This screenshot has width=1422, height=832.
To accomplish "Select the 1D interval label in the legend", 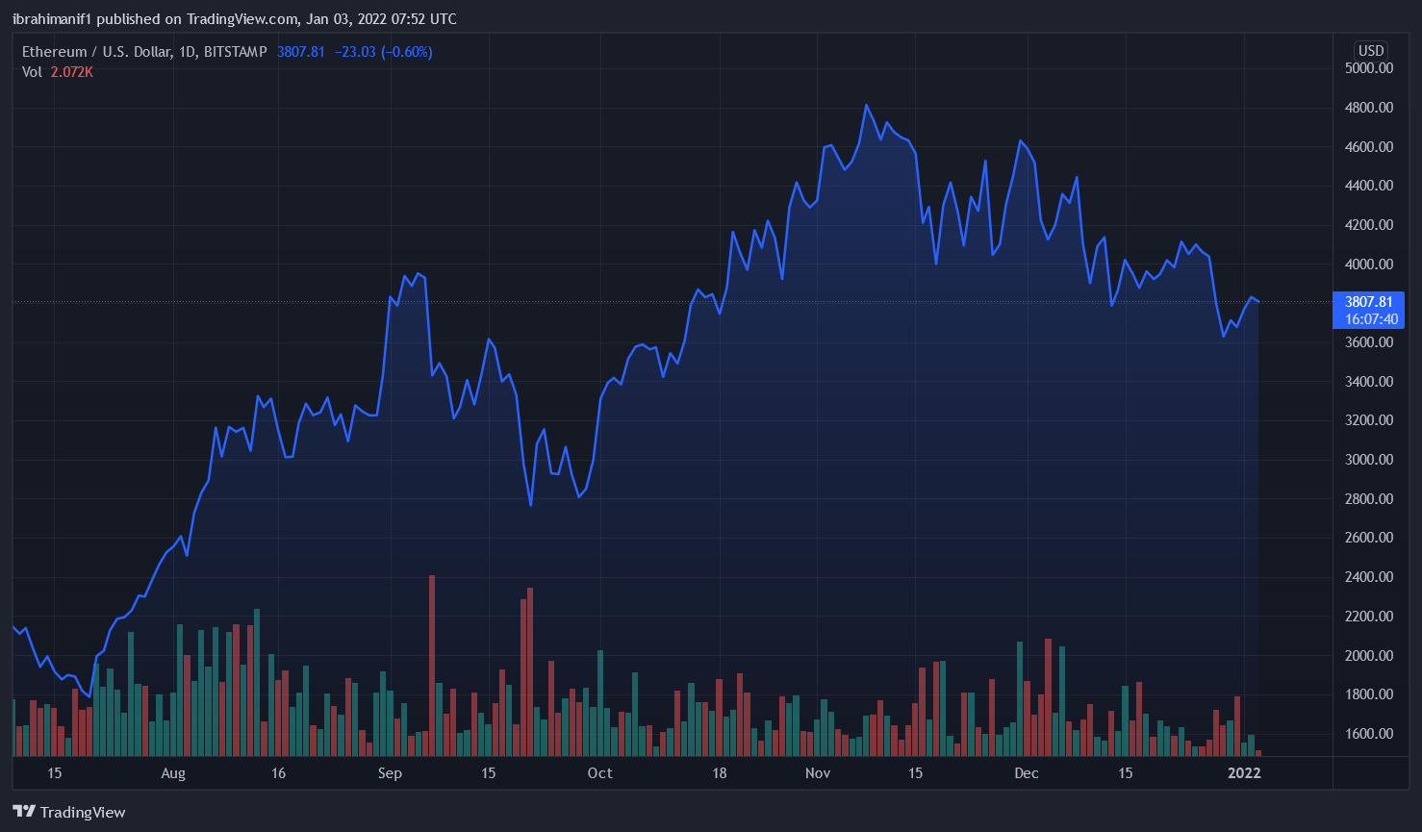I will pos(188,52).
